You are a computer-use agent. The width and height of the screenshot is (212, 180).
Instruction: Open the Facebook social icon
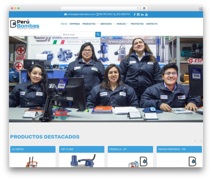(x=134, y=14)
